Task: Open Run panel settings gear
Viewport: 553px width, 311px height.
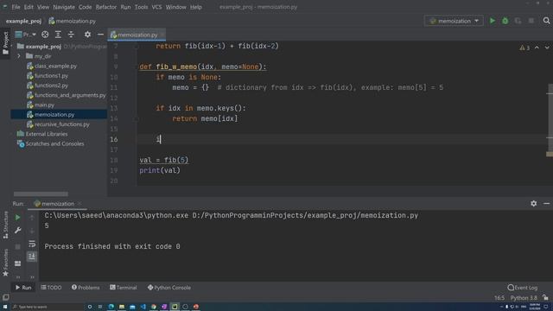Action: coord(534,204)
